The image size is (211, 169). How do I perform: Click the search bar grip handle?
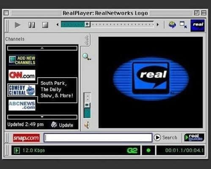pyautogui.click(x=7, y=138)
